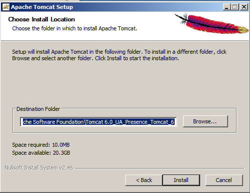Minimize the Apache Tomcat Setup window
The height and width of the screenshot is (193, 250).
tap(227, 7)
